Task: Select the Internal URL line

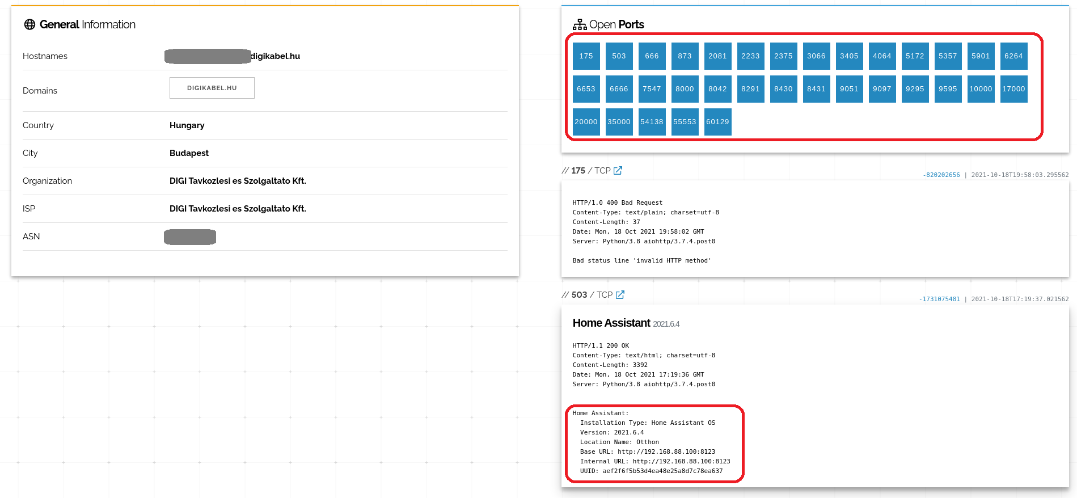Action: [655, 461]
